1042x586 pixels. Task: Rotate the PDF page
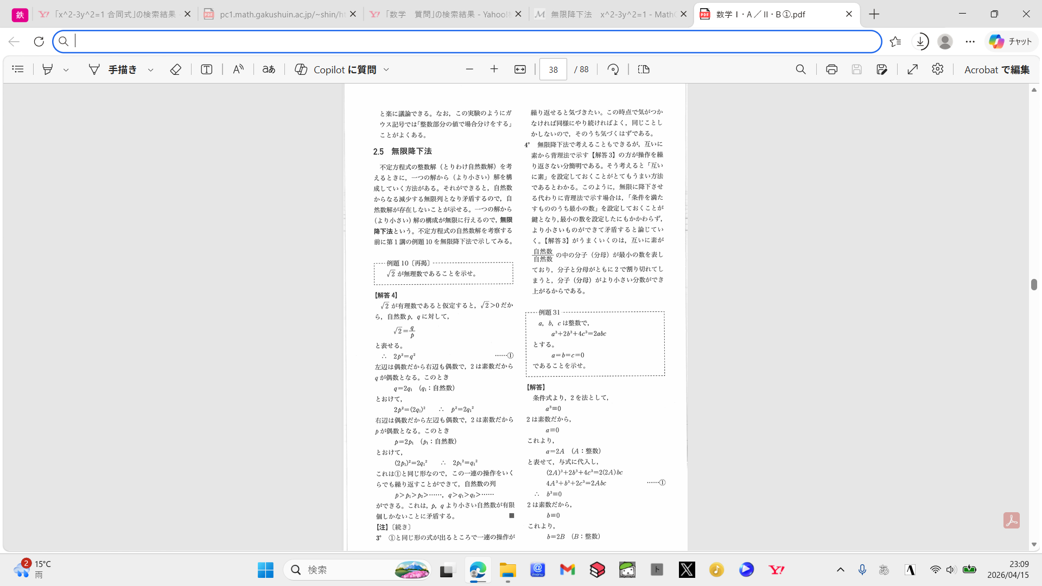tap(613, 69)
